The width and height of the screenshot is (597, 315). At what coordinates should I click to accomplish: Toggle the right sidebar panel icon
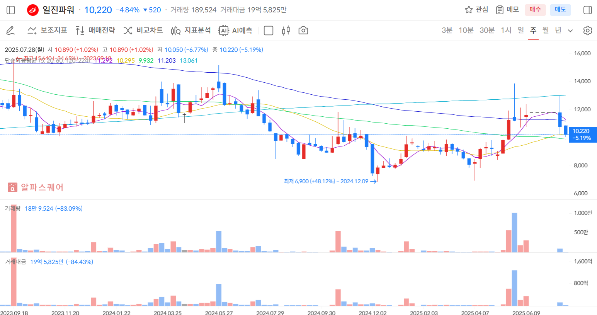(x=587, y=10)
